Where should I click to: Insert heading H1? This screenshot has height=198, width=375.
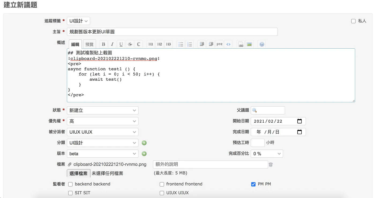151,44
